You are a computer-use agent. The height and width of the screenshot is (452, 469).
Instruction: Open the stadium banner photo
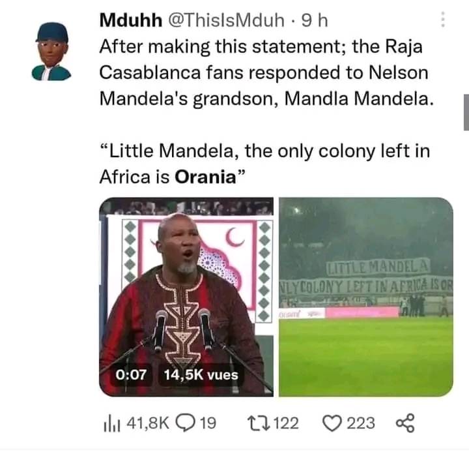pyautogui.click(x=366, y=297)
